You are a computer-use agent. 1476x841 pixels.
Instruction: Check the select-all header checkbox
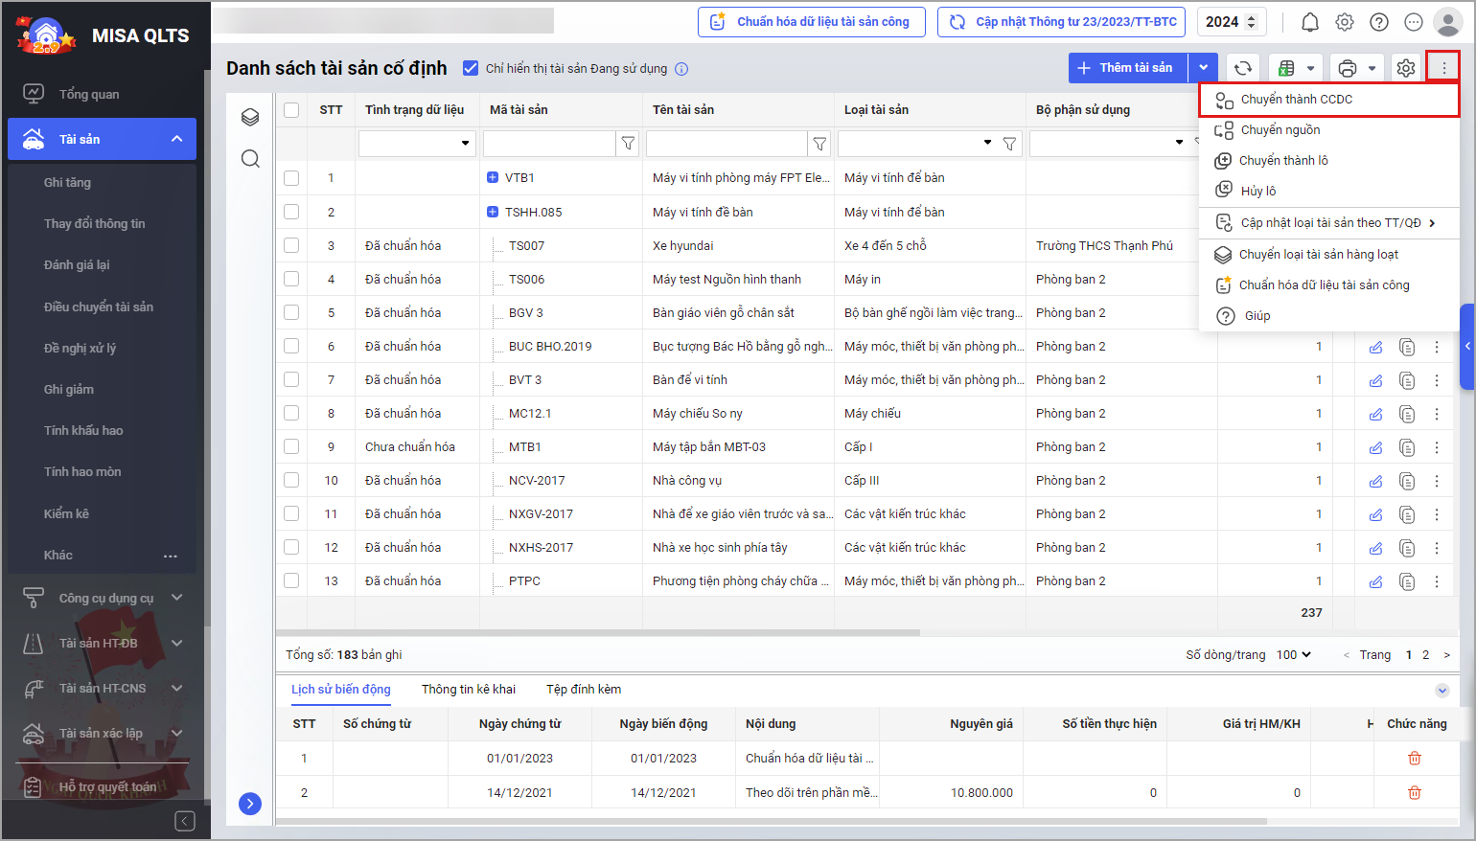pos(291,110)
